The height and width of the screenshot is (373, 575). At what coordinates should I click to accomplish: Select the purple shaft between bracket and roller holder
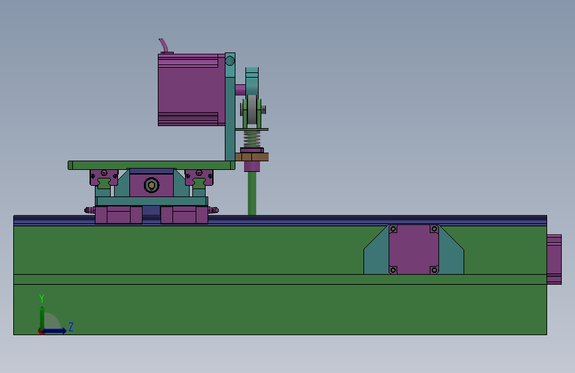tap(240, 90)
